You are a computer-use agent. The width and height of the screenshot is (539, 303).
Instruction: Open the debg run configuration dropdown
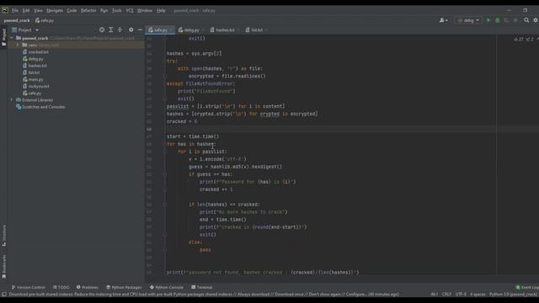click(468, 20)
